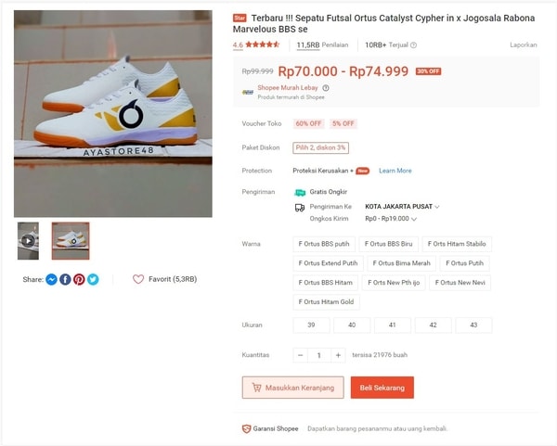Add the product to favorites heart
Viewport: 557px width, 446px height.
138,279
